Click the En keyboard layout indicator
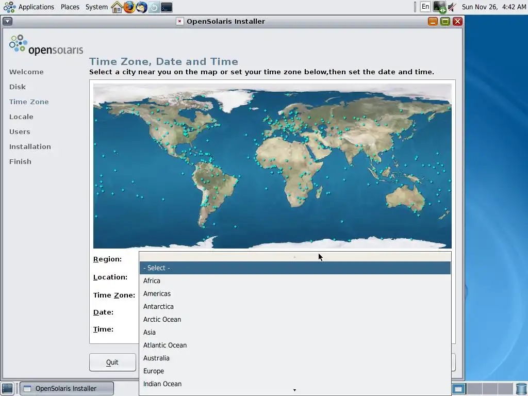Viewport: 528px width, 396px height. [425, 6]
